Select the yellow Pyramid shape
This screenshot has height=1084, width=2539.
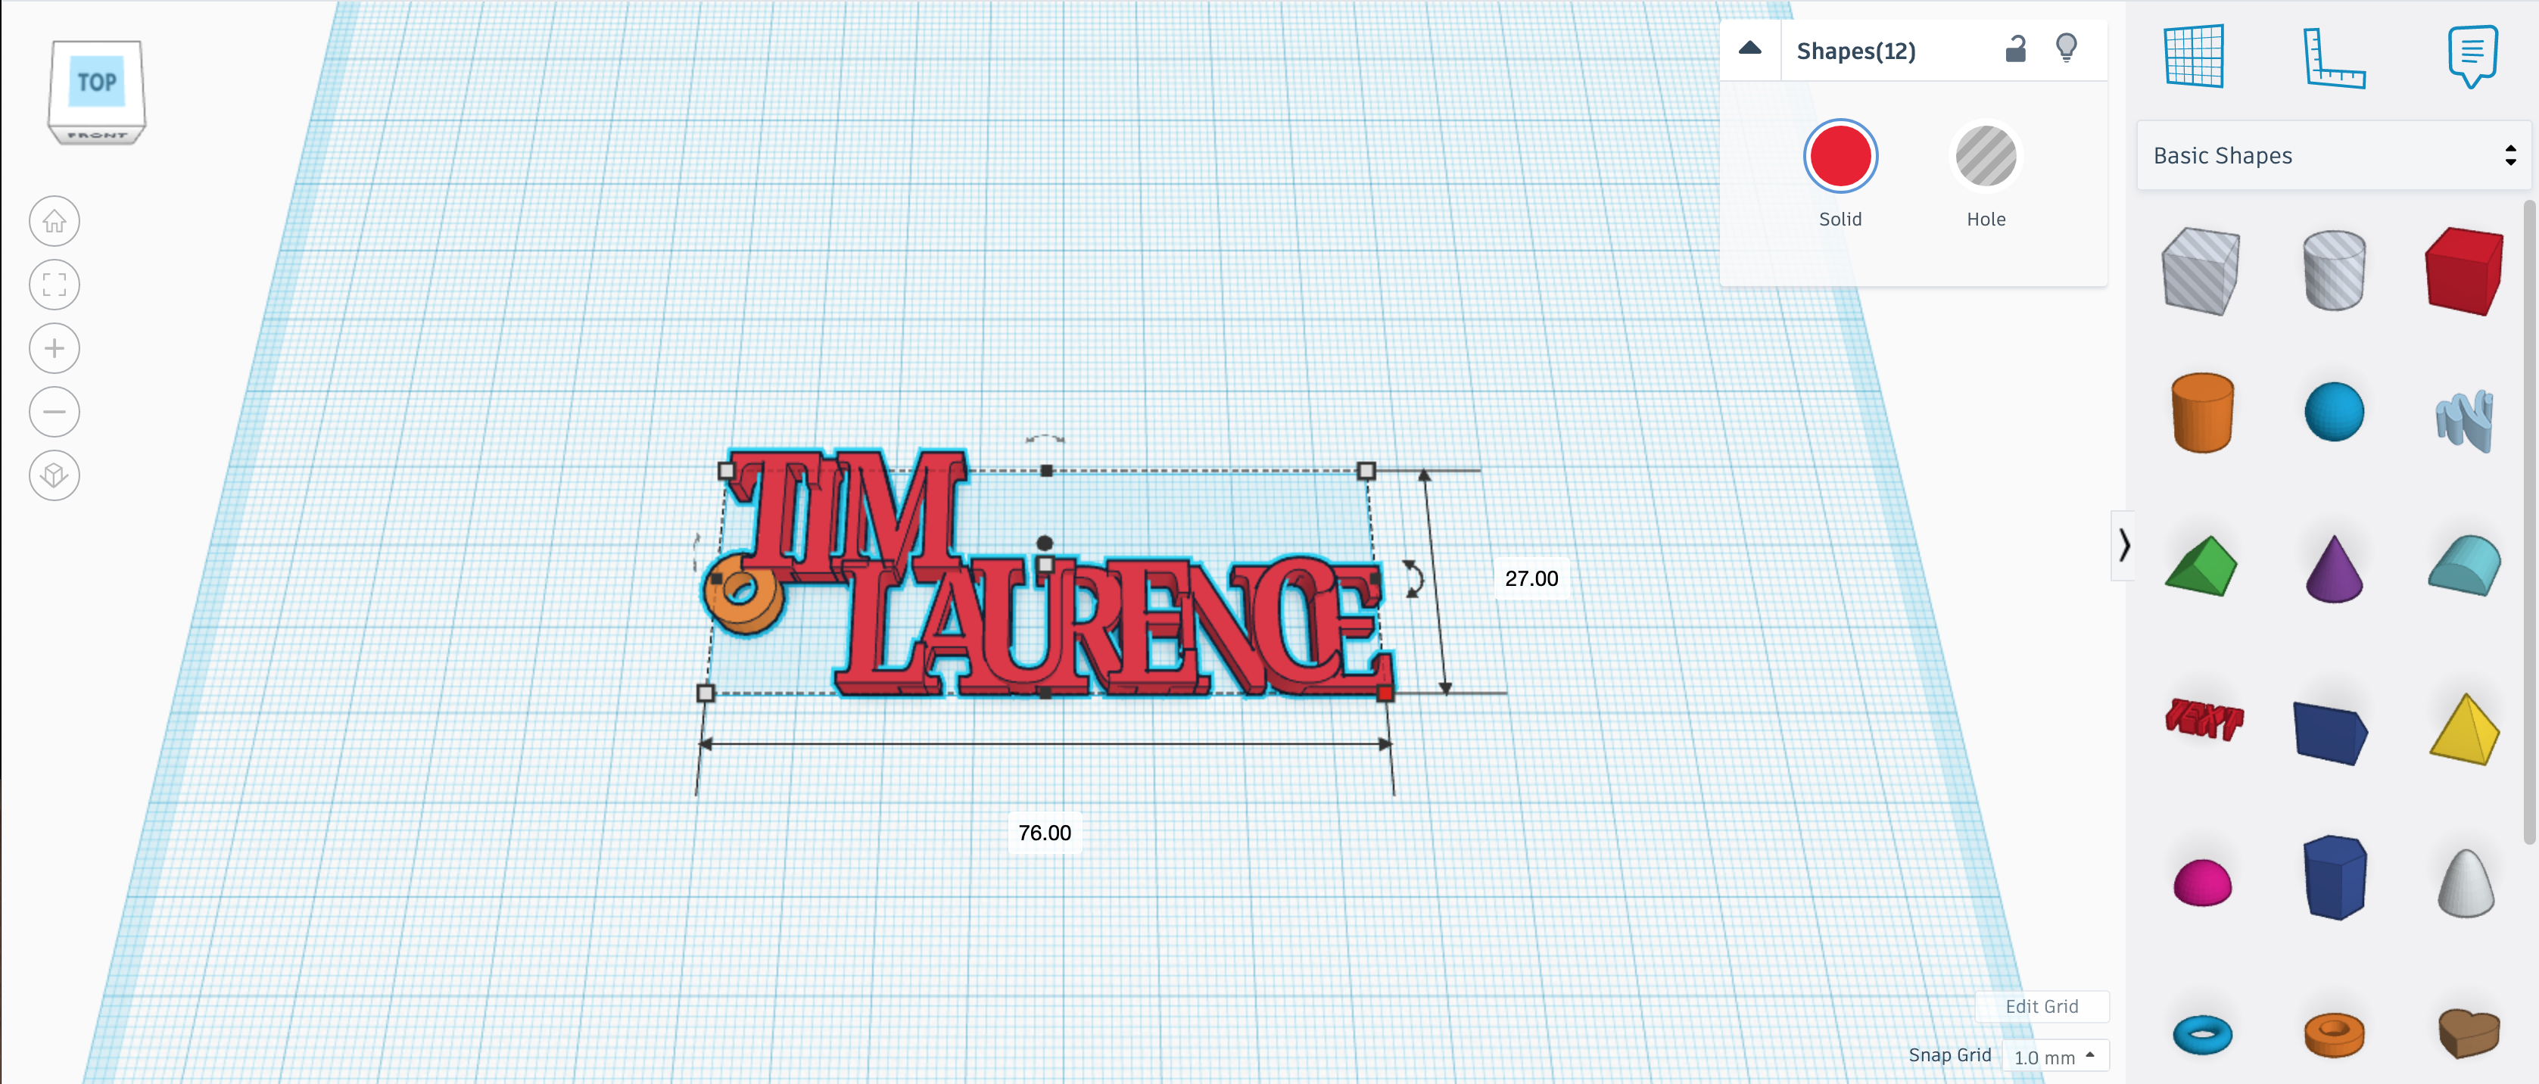point(2464,730)
